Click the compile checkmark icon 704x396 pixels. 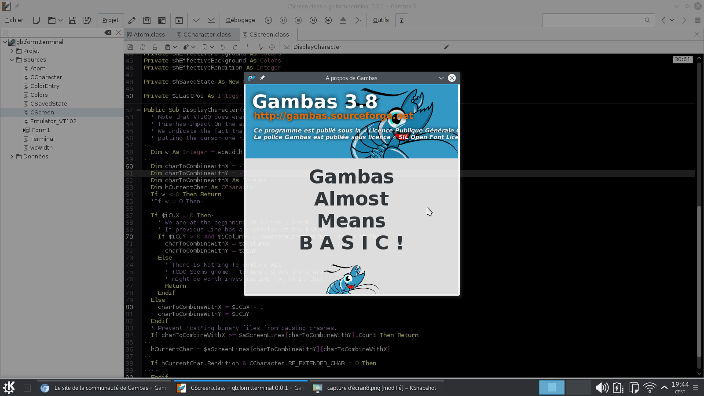[x=196, y=20]
